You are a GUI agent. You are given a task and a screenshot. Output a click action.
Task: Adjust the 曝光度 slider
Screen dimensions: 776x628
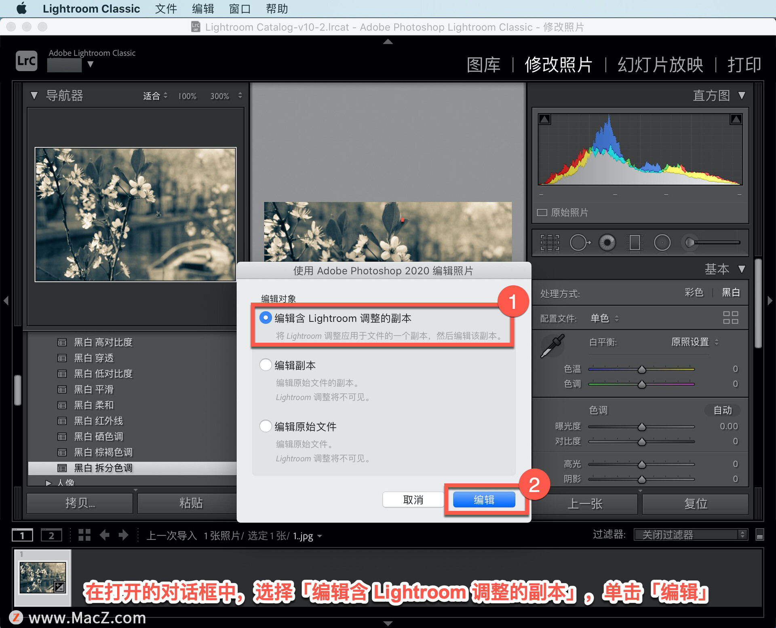point(641,427)
